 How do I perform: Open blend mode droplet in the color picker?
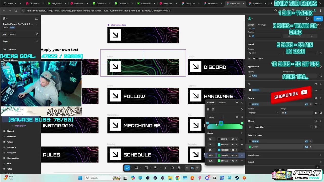pyautogui.click(x=242, y=109)
